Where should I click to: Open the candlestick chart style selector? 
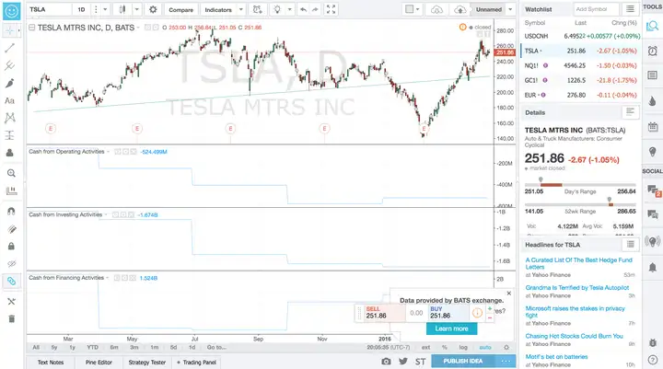point(122,9)
